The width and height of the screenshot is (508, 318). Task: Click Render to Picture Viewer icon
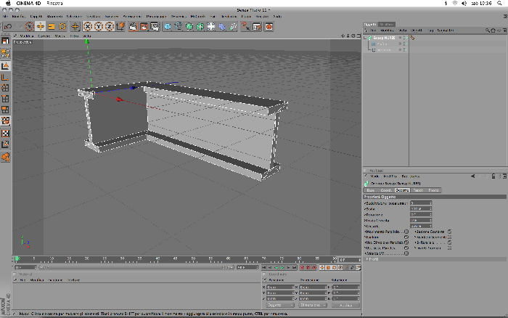click(x=144, y=26)
